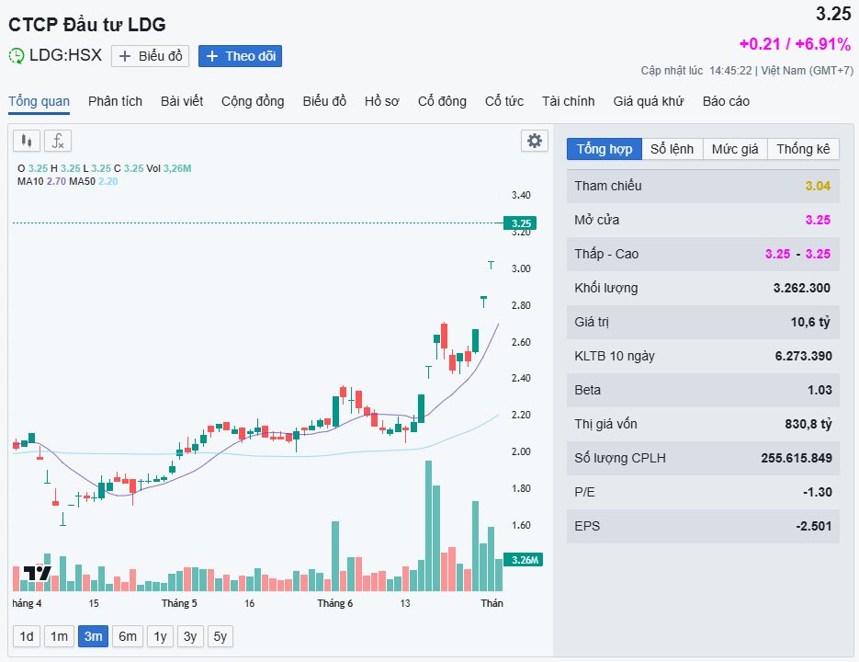The width and height of the screenshot is (859, 662).
Task: Open the Mức giá panel tab
Action: 735,149
